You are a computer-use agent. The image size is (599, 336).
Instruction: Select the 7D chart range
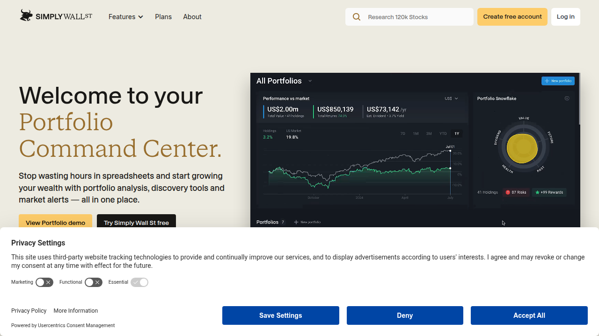click(402, 133)
